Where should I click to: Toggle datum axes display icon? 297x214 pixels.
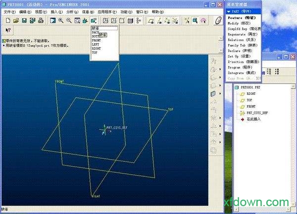(159, 21)
